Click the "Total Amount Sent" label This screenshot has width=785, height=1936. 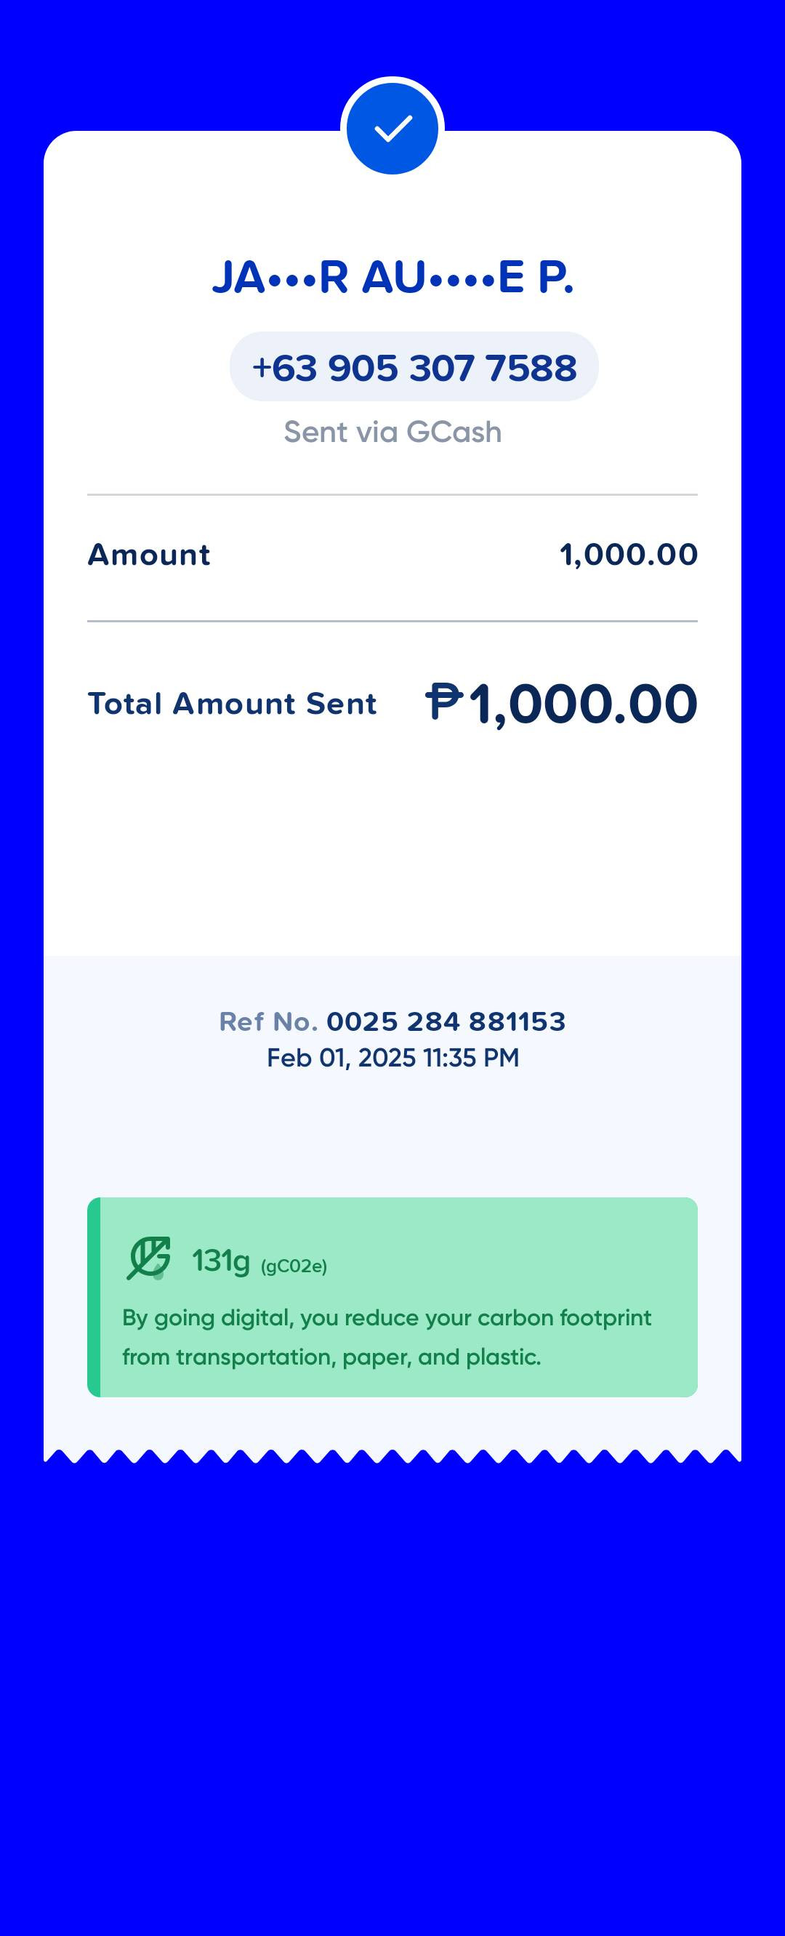(232, 704)
